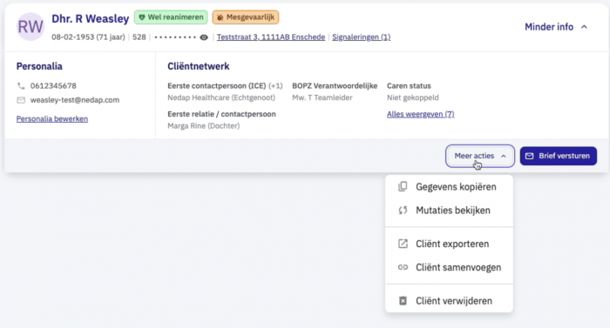Click the trash icon for Cliënt verwijderen
This screenshot has height=328, width=610.
pos(403,301)
